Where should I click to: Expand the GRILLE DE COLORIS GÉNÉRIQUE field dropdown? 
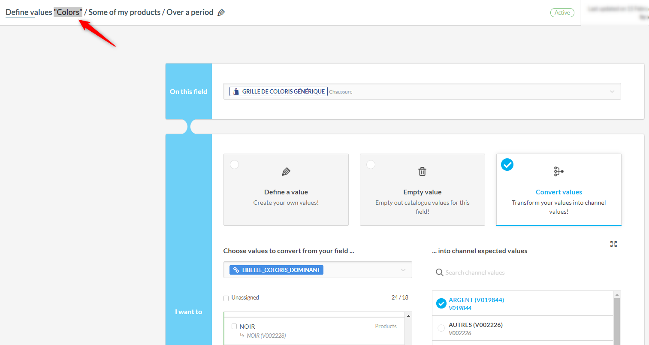point(612,91)
